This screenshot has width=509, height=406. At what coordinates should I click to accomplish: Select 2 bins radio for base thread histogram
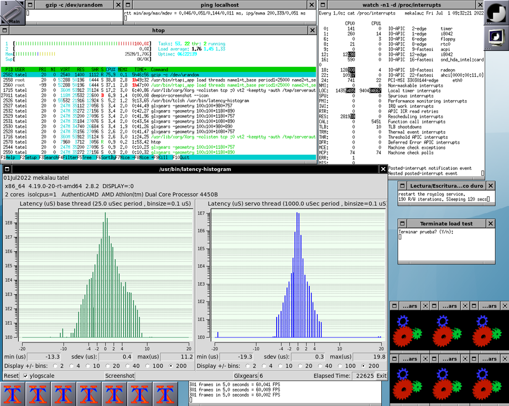point(55,366)
